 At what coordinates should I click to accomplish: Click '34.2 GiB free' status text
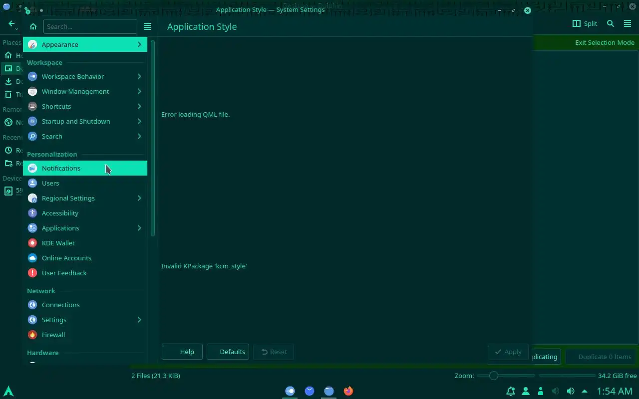pos(618,376)
